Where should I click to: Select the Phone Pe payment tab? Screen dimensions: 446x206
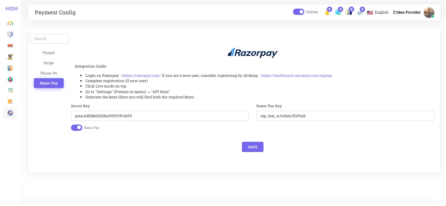(x=49, y=73)
